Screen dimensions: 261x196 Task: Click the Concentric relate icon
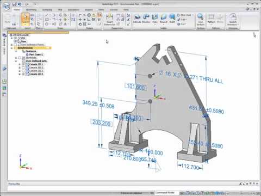[x=89, y=15]
